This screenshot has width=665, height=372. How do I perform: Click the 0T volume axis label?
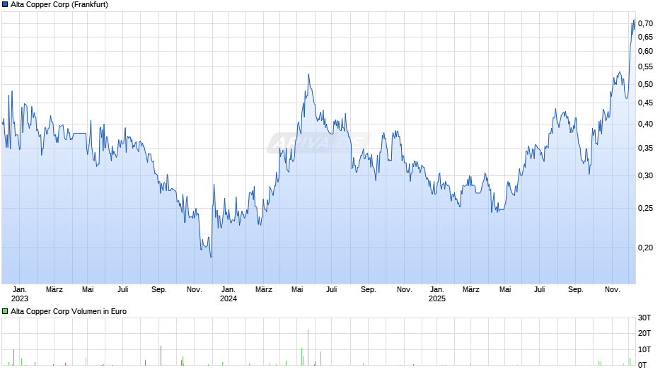642,365
